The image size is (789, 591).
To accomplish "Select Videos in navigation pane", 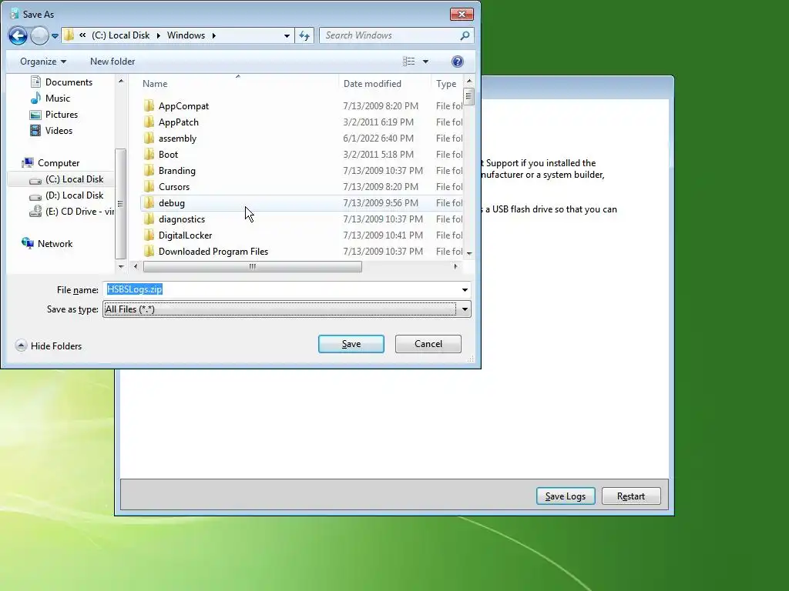I will click(x=59, y=130).
